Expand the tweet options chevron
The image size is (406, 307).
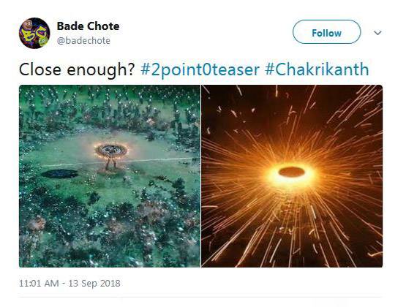point(377,33)
